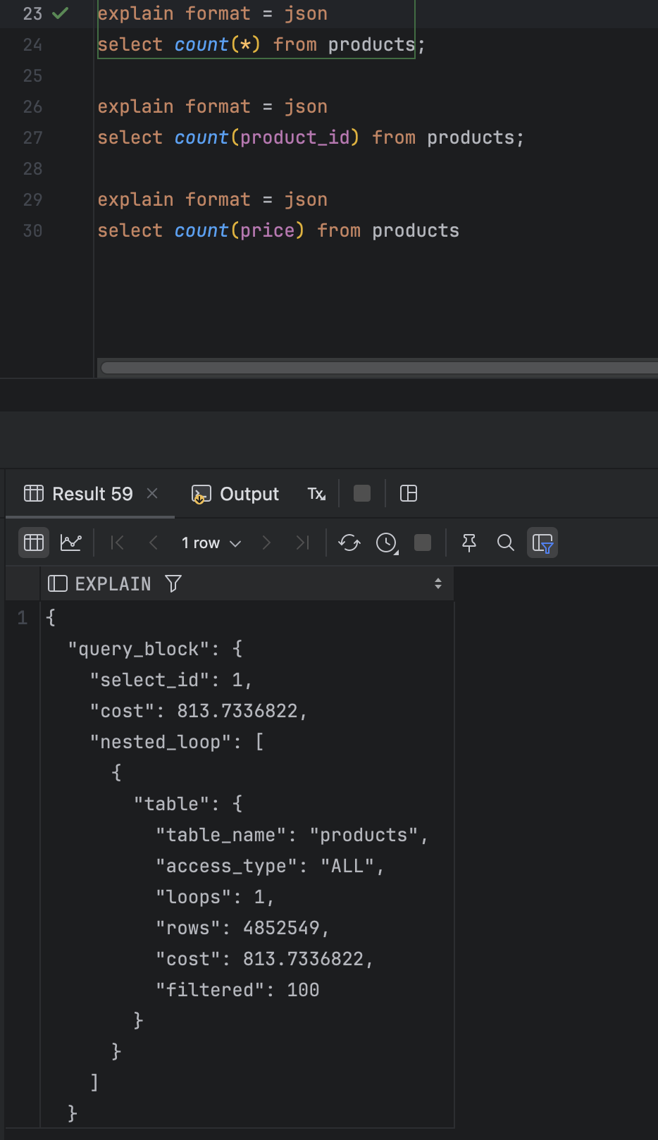658x1140 pixels.
Task: Click the "loops": 1 line
Action: 215,897
